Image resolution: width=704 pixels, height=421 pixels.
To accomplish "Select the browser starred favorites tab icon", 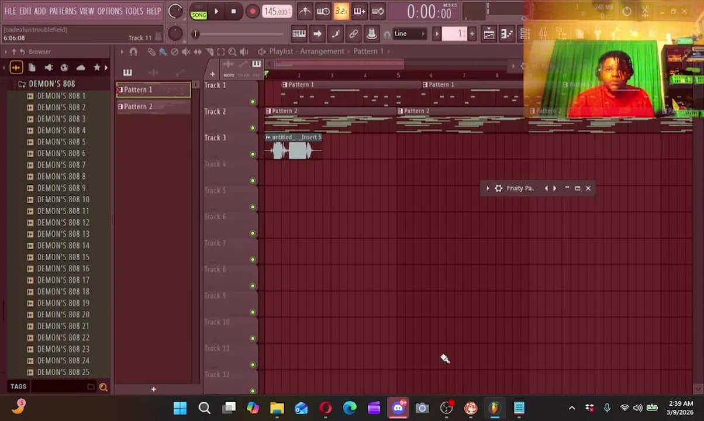I will click(x=97, y=68).
